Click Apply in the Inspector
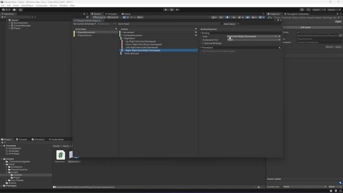Image resolution: width=343 pixels, height=193 pixels. click(x=338, y=47)
